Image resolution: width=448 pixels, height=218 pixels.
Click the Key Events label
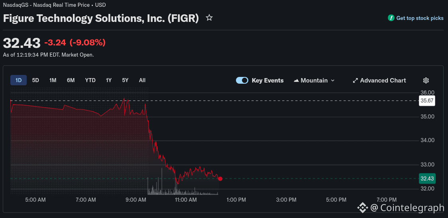pos(268,81)
